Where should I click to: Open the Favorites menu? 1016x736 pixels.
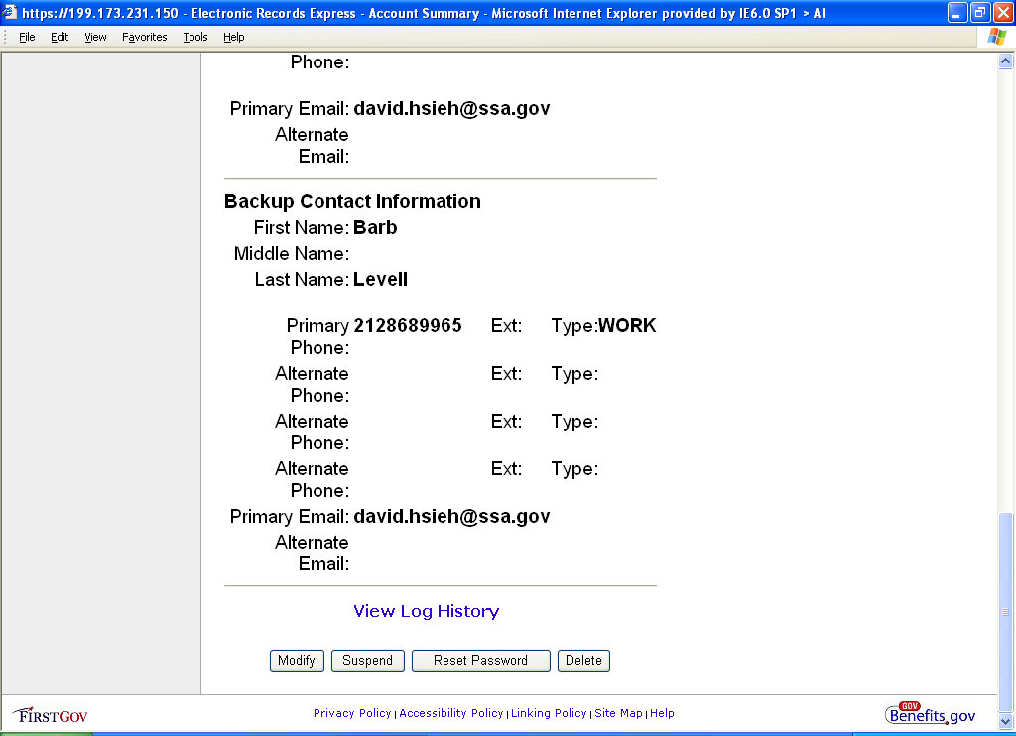coord(145,37)
